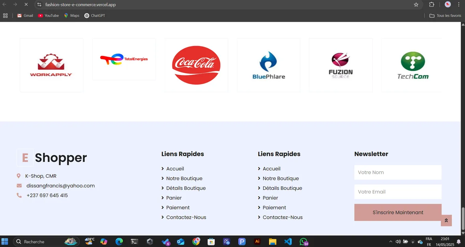Open Outlook from the taskbar
Image resolution: width=465 pixels, height=247 pixels.
181,242
